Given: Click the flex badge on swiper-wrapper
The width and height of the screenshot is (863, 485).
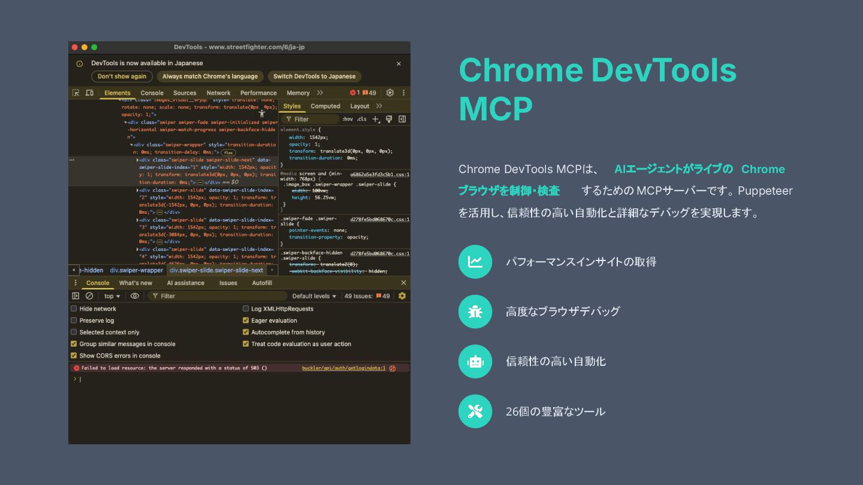Looking at the screenshot, I should point(228,153).
